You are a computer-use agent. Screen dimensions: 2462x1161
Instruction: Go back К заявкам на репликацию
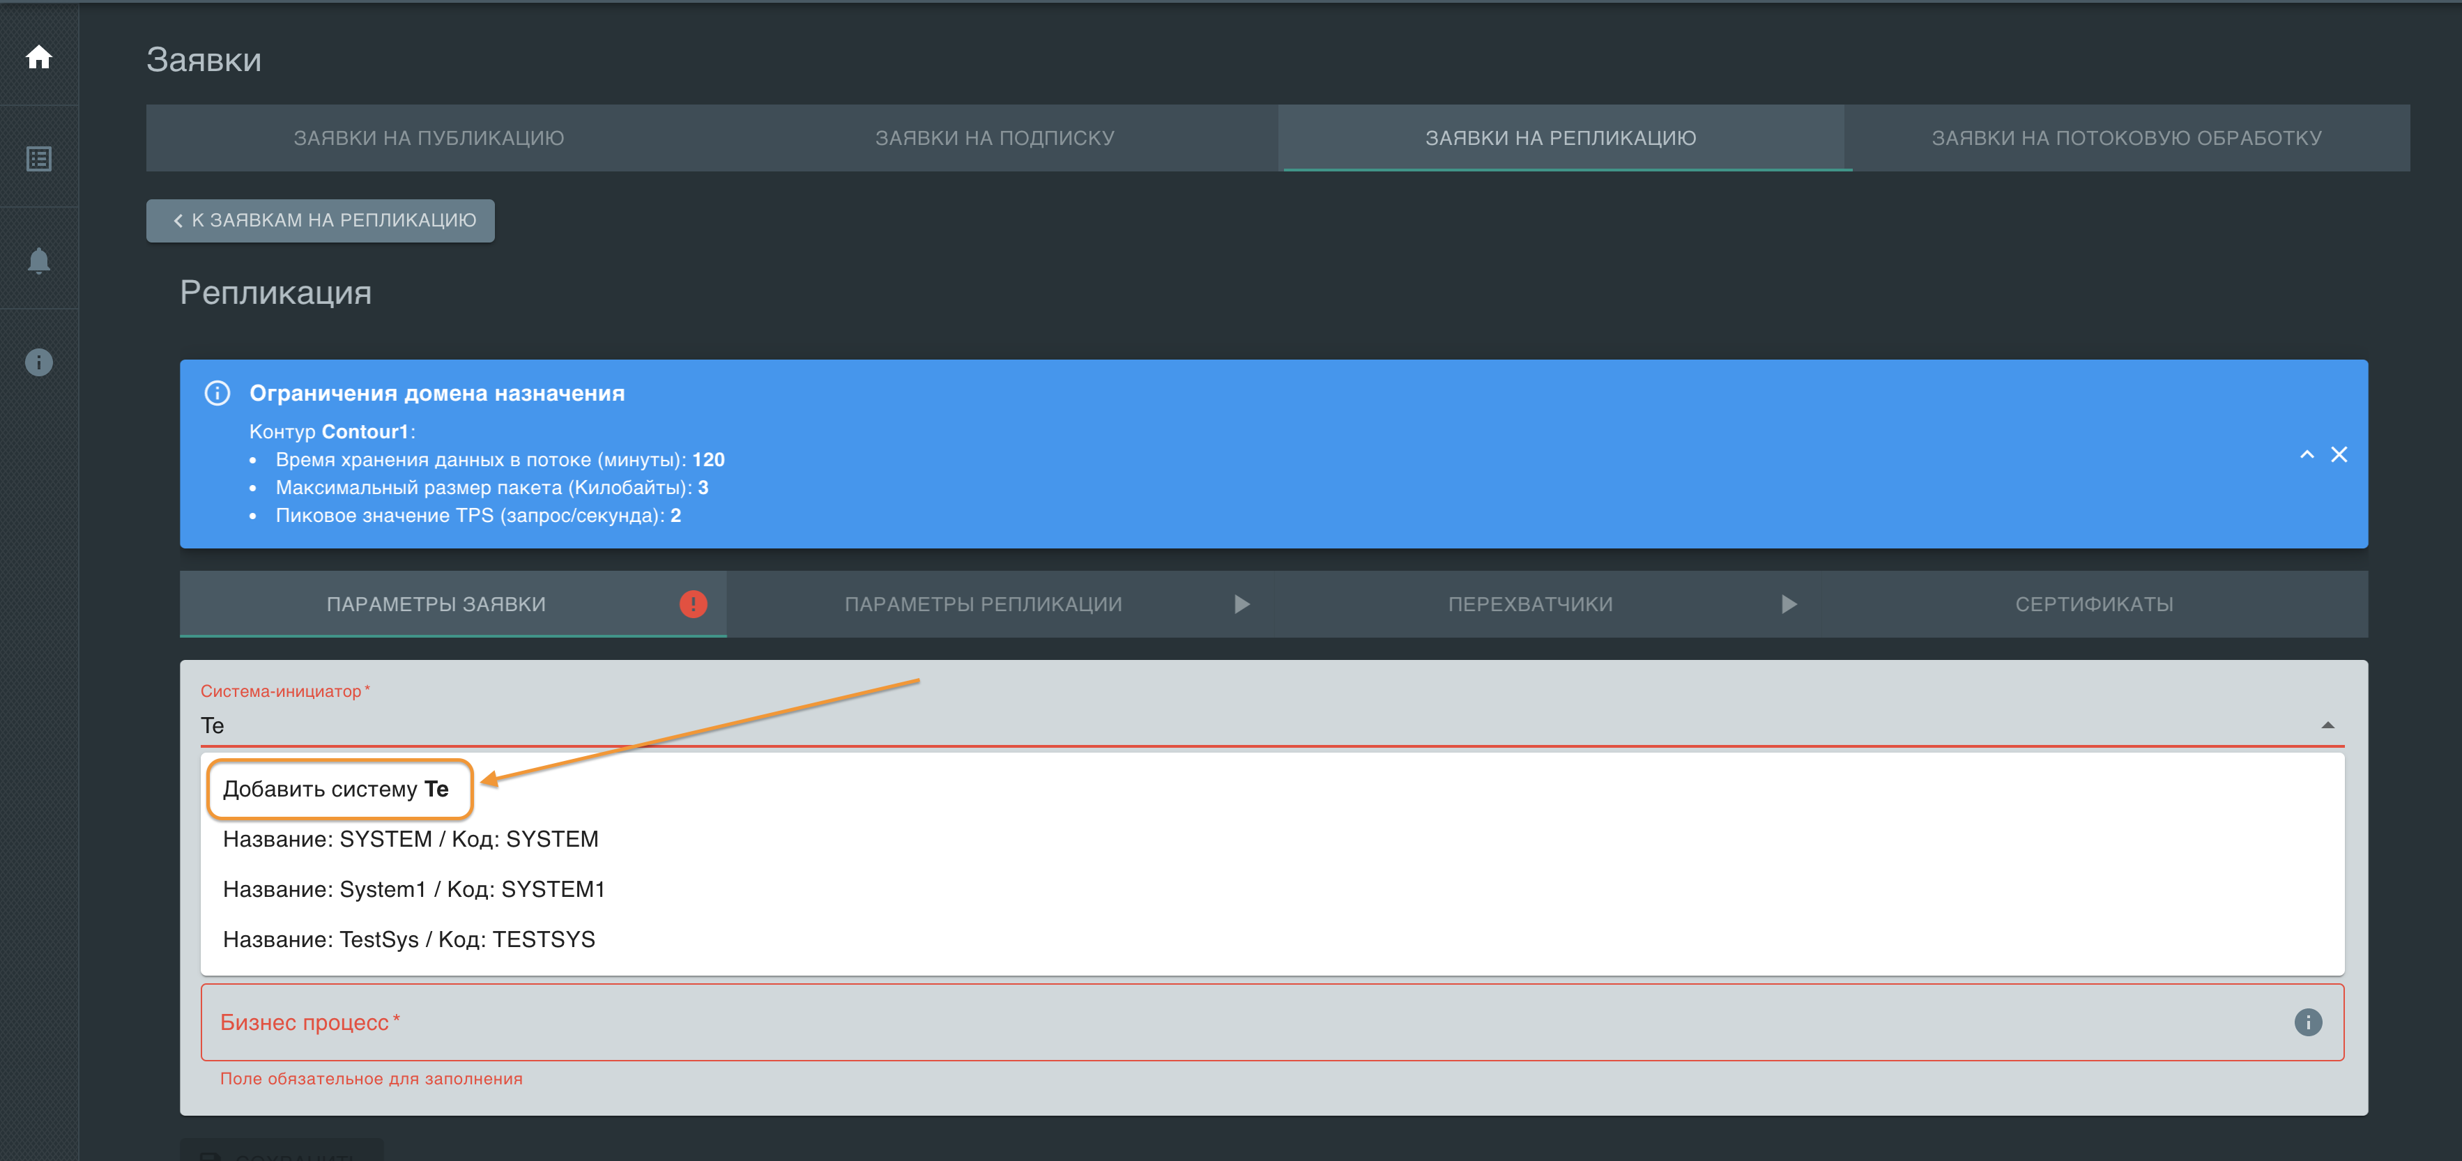[321, 221]
